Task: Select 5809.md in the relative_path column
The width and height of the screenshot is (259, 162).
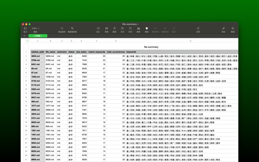Action: 38,56
